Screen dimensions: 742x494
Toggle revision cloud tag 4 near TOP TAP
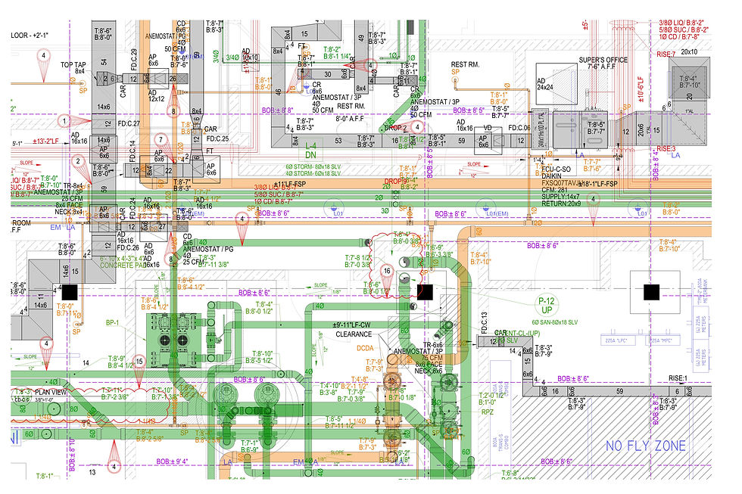[x=43, y=55]
